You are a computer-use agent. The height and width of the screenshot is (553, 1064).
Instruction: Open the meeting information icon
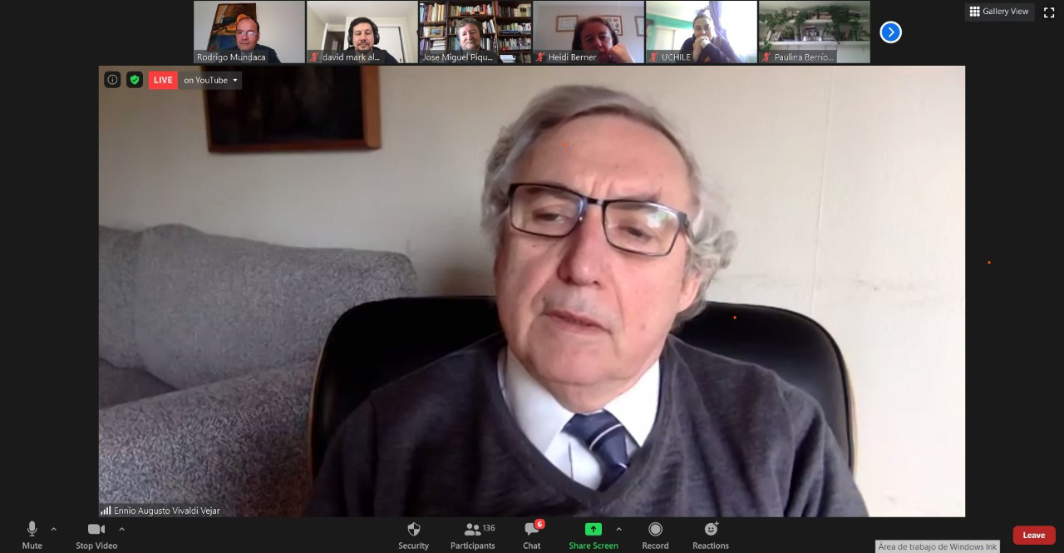click(112, 80)
